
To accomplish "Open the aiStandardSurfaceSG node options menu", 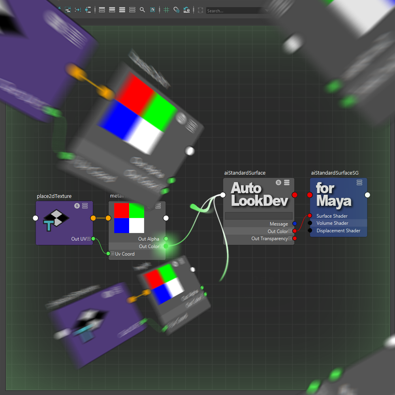I will pos(359,182).
